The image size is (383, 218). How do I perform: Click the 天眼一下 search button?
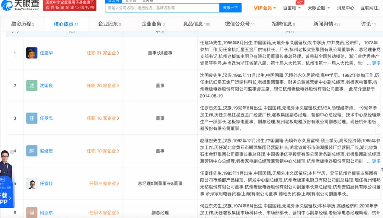point(231,8)
